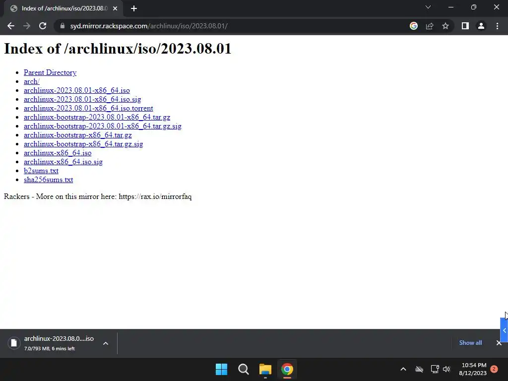This screenshot has height=381, width=508.
Task: Open the Windows Start menu
Action: coord(222,369)
